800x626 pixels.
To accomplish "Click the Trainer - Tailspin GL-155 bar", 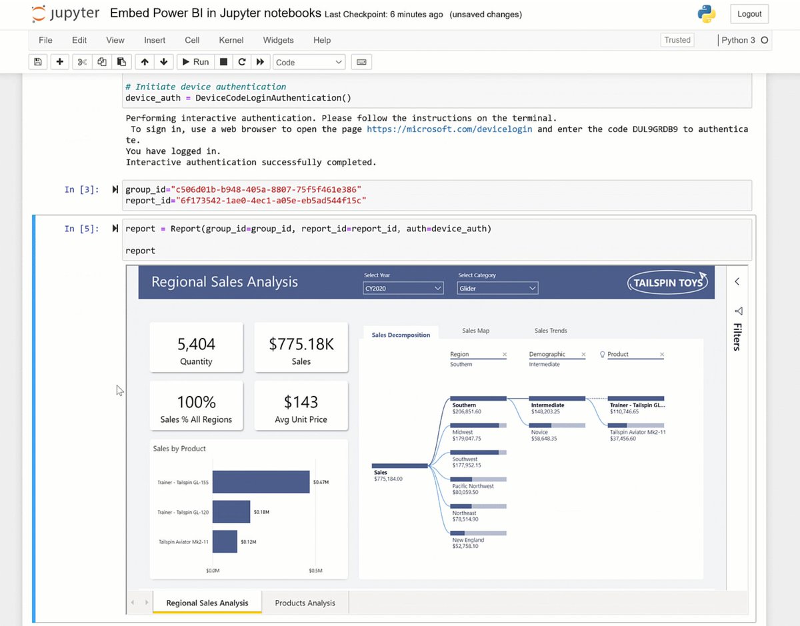I will pyautogui.click(x=261, y=482).
